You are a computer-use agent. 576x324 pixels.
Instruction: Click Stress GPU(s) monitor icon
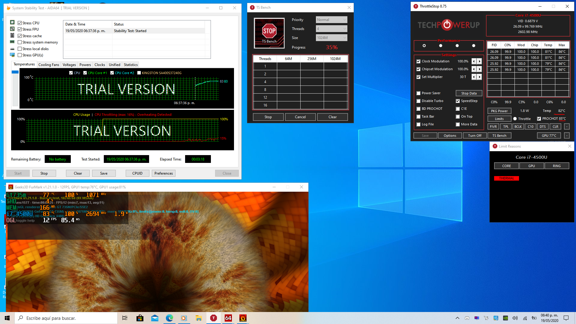pos(12,55)
